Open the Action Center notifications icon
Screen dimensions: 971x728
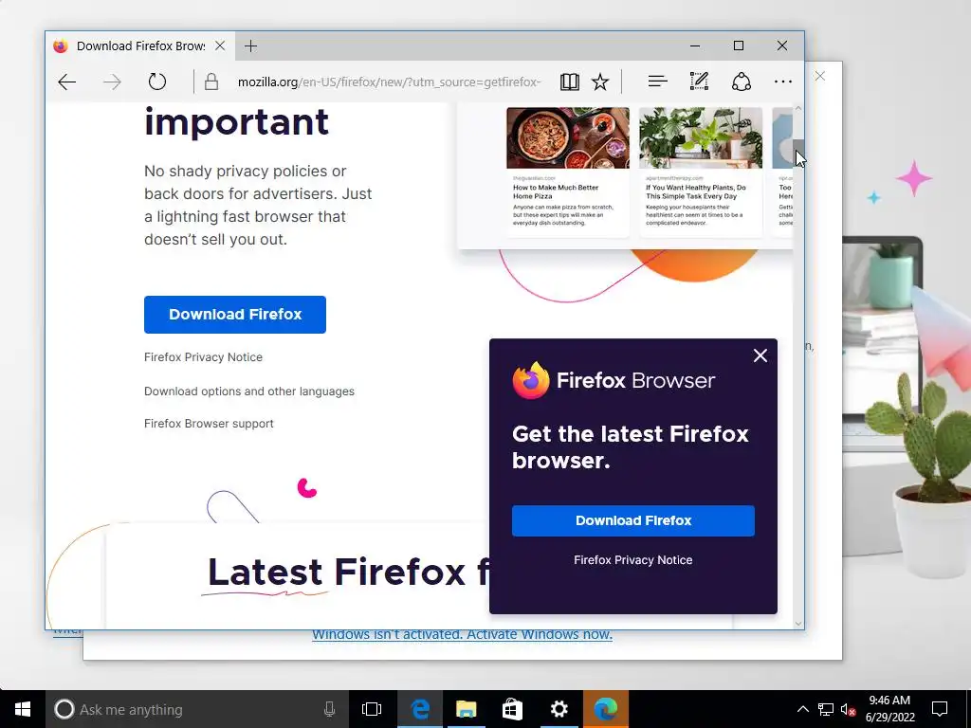tap(940, 709)
